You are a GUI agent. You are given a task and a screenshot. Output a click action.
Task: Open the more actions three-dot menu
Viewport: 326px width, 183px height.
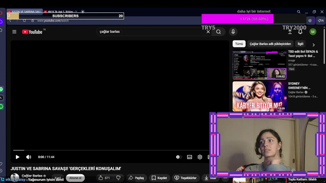point(225,178)
